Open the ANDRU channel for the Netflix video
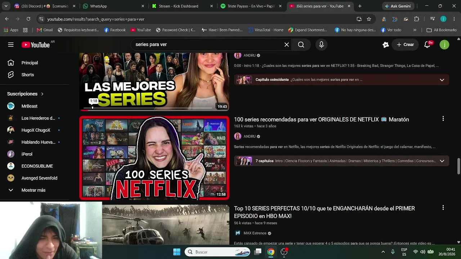The image size is (461, 259). (249, 136)
